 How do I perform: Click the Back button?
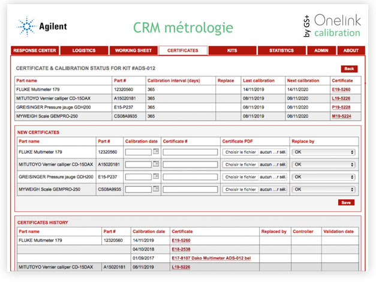(349, 69)
